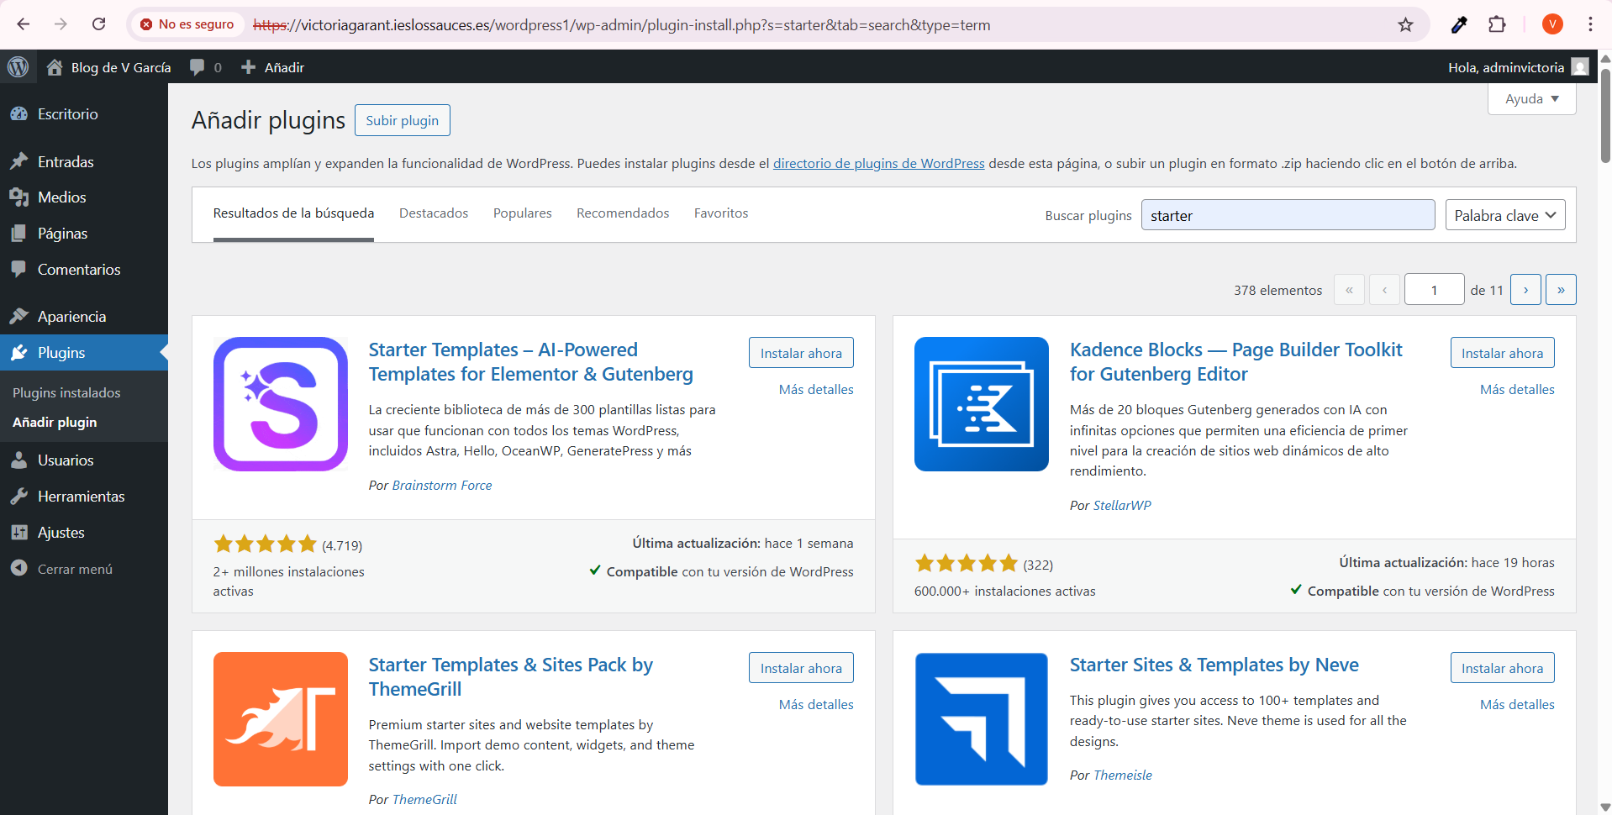1612x815 pixels.
Task: Open Apariencia in the sidebar menu
Action: 71,317
